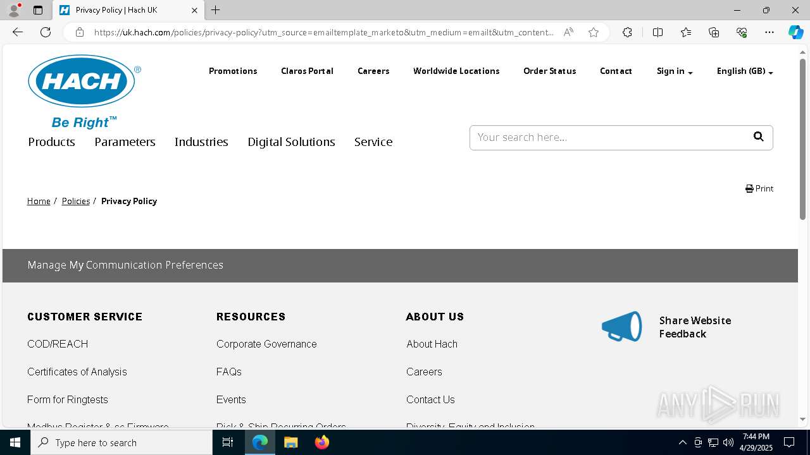Image resolution: width=810 pixels, height=455 pixels.
Task: Open a new tab
Action: pos(216,10)
